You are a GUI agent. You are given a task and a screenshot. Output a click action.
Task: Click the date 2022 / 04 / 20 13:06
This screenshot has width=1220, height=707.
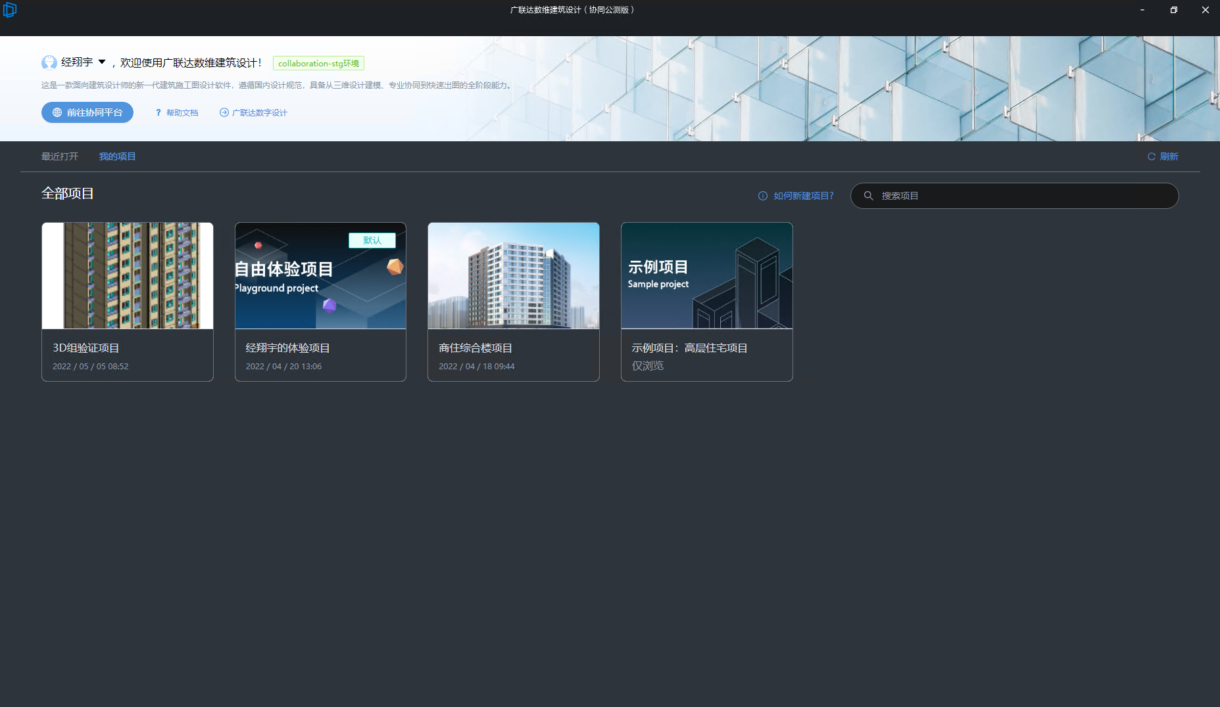[x=283, y=367]
